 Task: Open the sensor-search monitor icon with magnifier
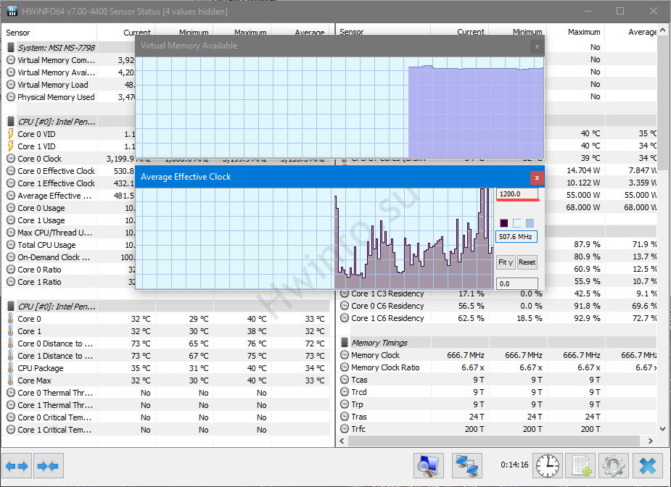(429, 465)
